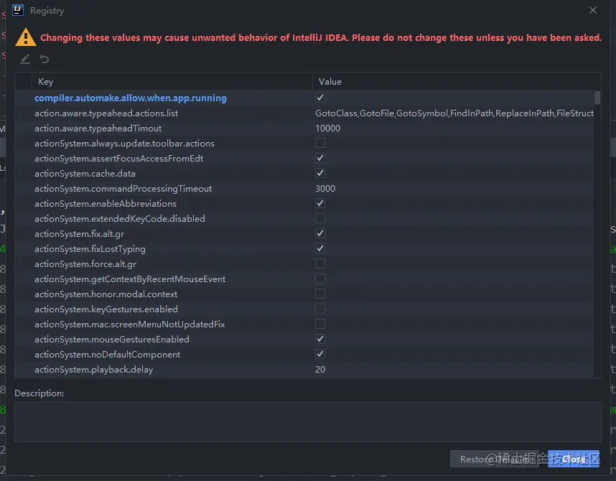The height and width of the screenshot is (481, 616).
Task: Select actionSystem.keyGestures.enabled key name
Action: point(106,309)
